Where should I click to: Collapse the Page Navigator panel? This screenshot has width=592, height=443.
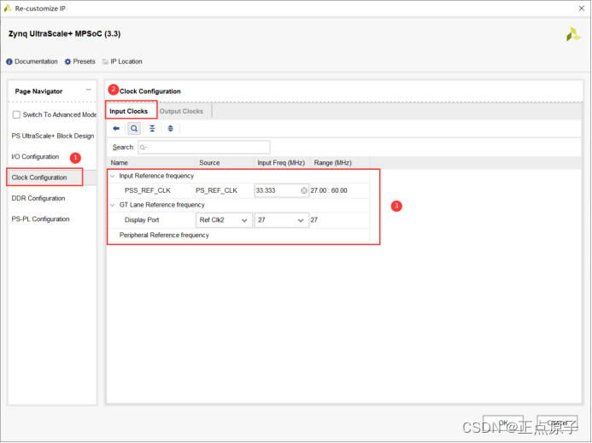click(89, 90)
